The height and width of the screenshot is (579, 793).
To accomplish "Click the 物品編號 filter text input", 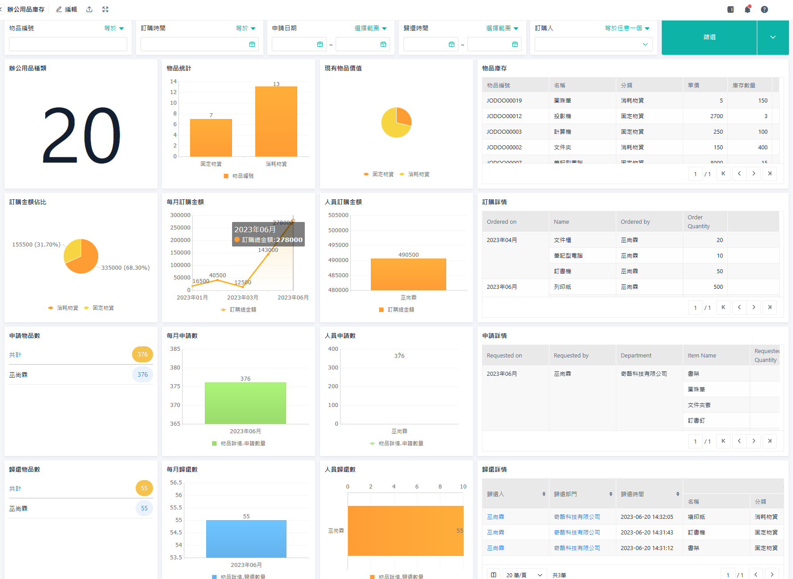I will click(x=68, y=44).
